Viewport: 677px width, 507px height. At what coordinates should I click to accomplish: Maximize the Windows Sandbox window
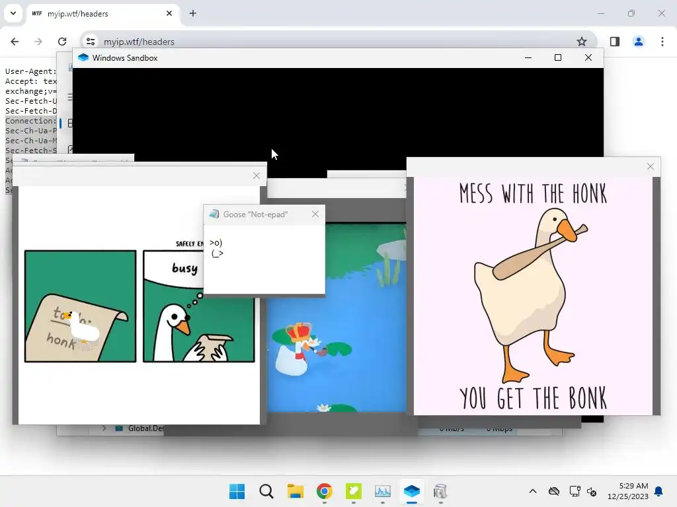pyautogui.click(x=558, y=58)
